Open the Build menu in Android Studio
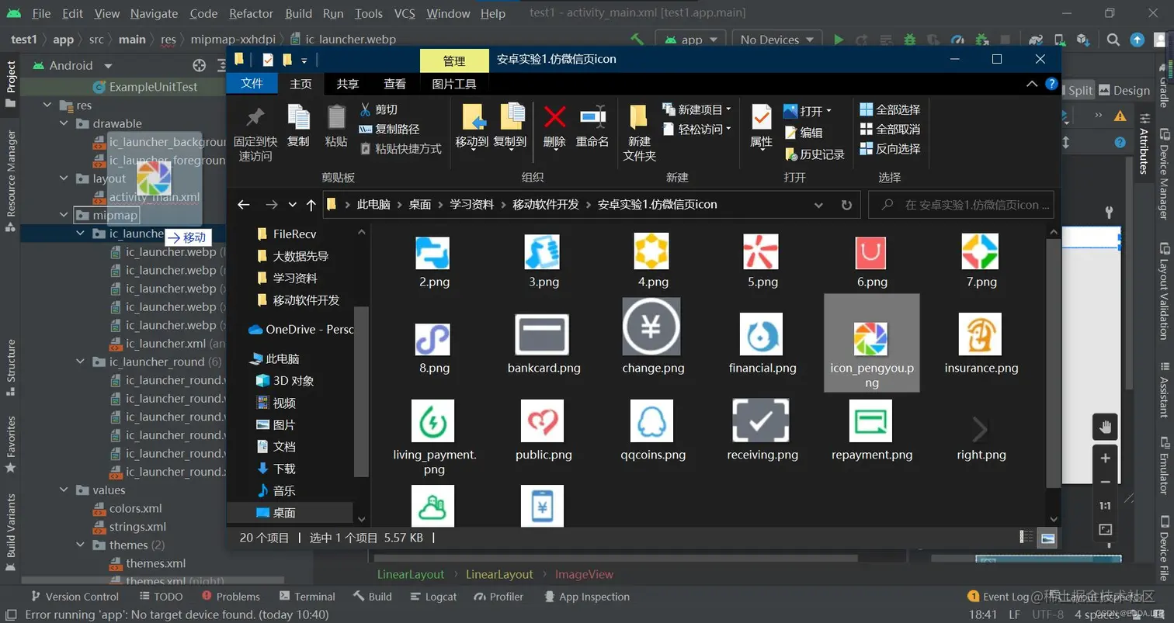Image resolution: width=1174 pixels, height=623 pixels. coord(299,13)
